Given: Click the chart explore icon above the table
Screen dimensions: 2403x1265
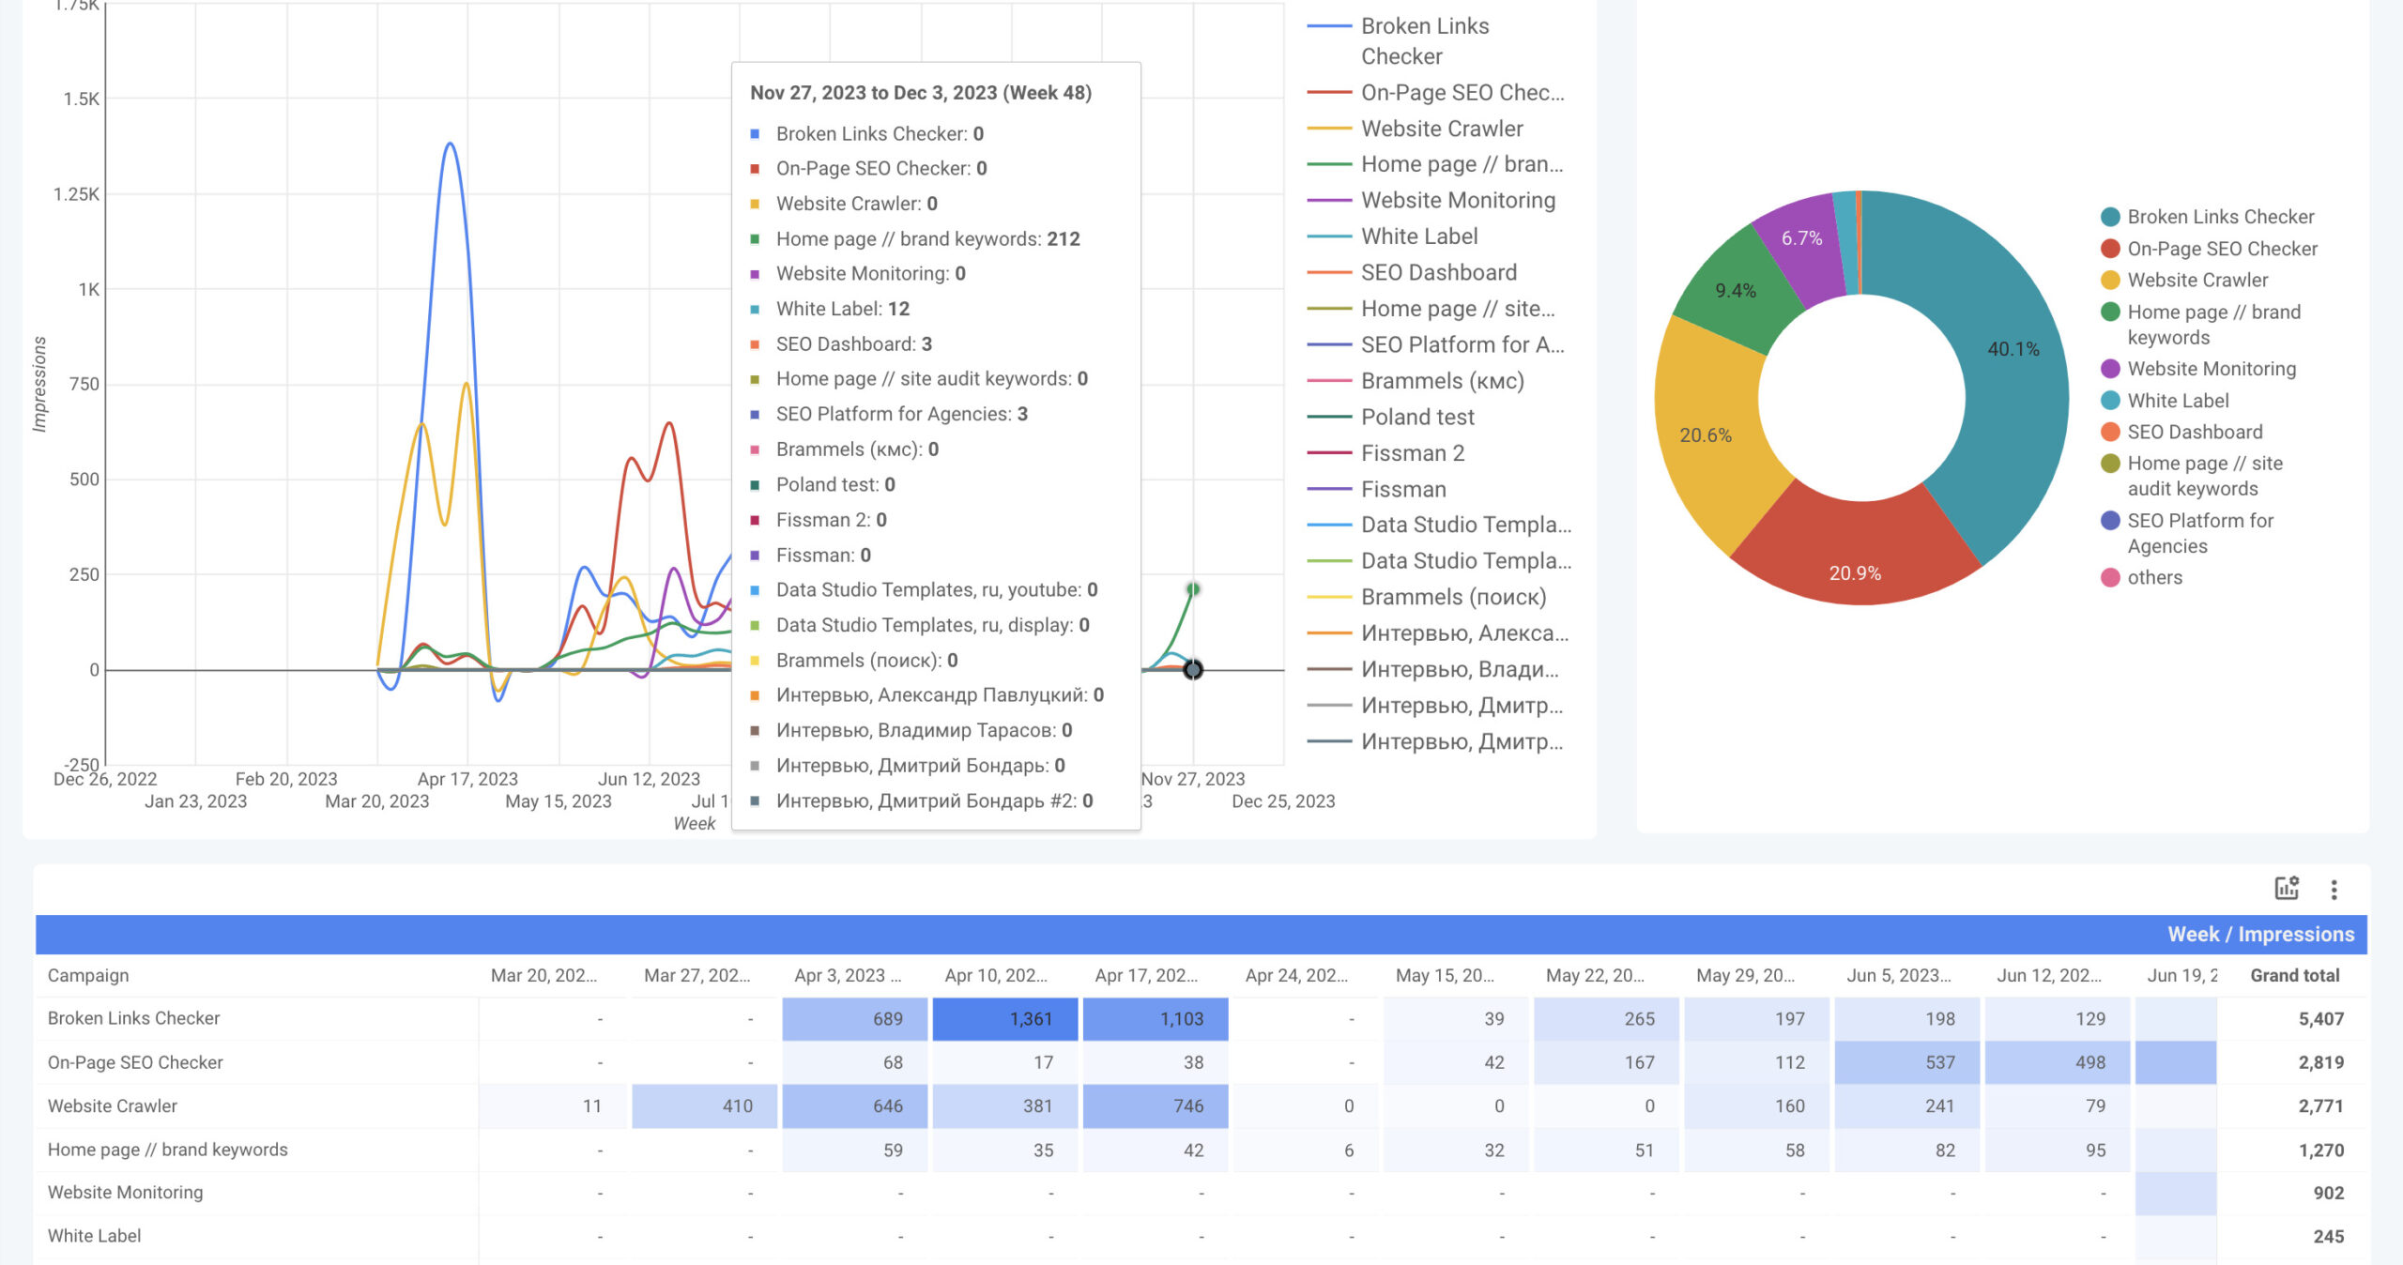Looking at the screenshot, I should (2286, 888).
